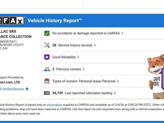The height and width of the screenshot is (123, 164).
Task: Click the green no-accidents checkmark icon
Action: click(47, 33)
